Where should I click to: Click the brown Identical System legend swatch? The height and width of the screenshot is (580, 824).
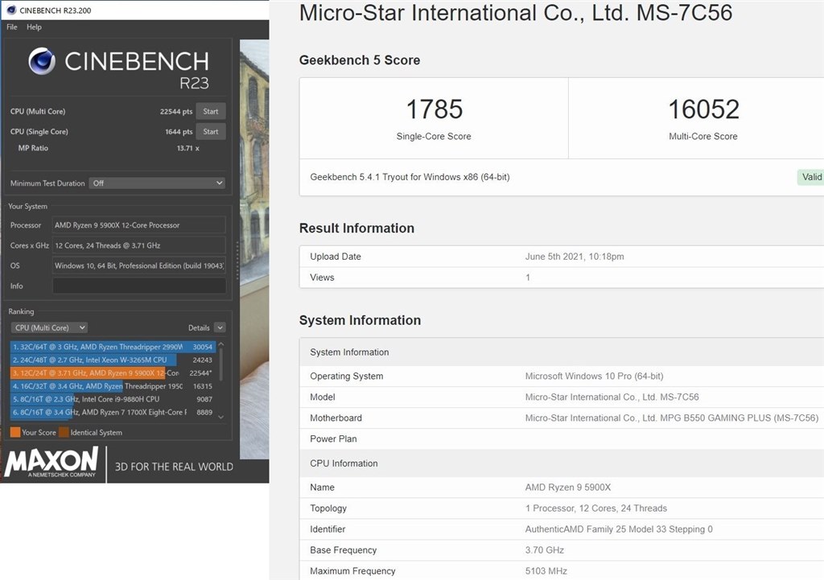(x=64, y=433)
